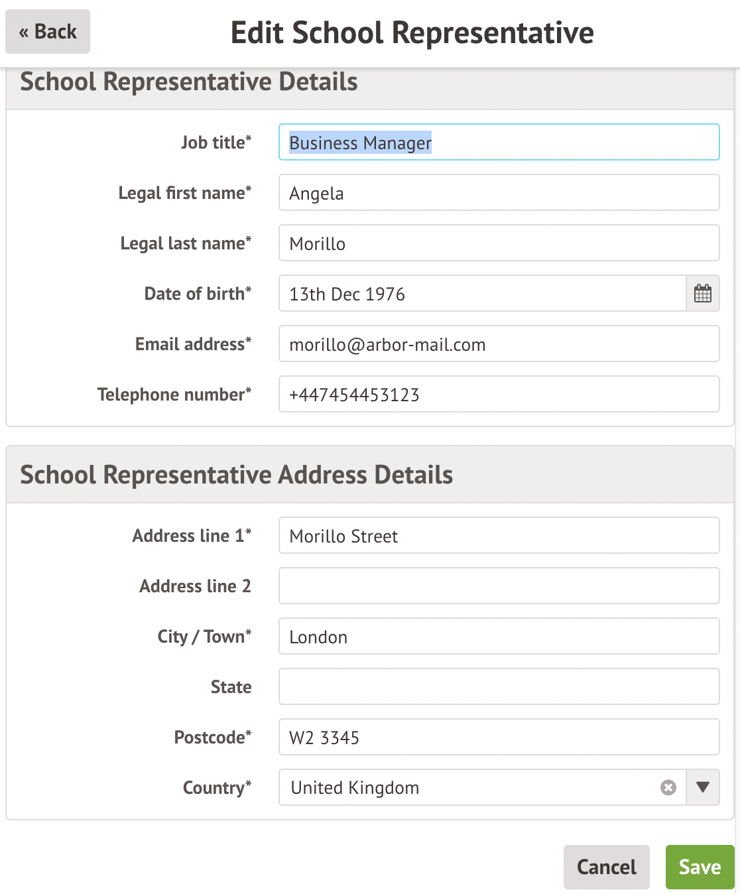This screenshot has height=894, width=740.
Task: Click into the Telephone number field
Action: click(x=499, y=395)
